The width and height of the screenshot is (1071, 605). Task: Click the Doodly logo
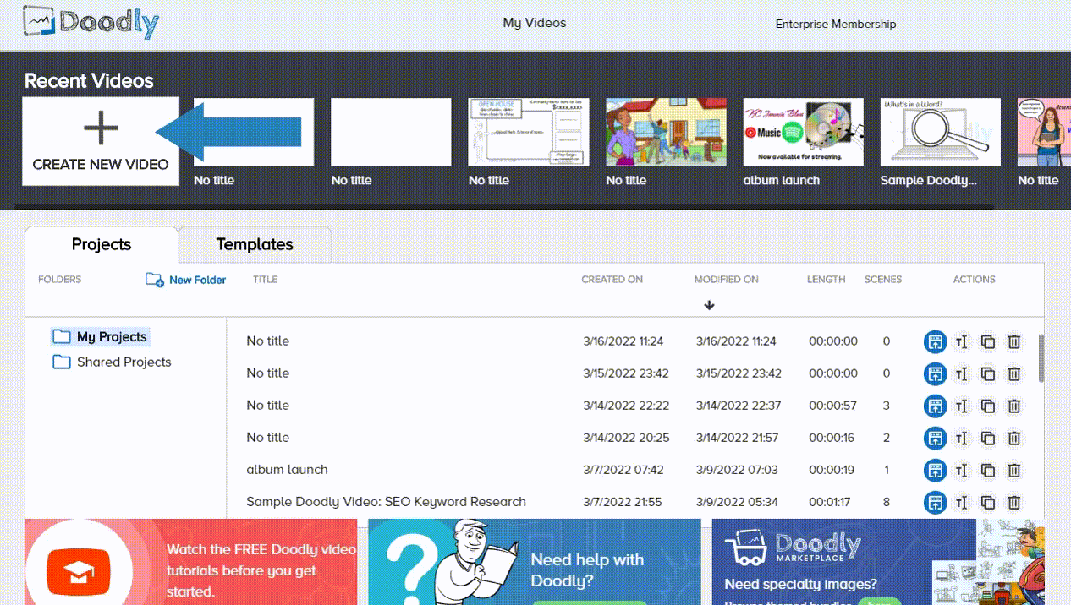[90, 23]
